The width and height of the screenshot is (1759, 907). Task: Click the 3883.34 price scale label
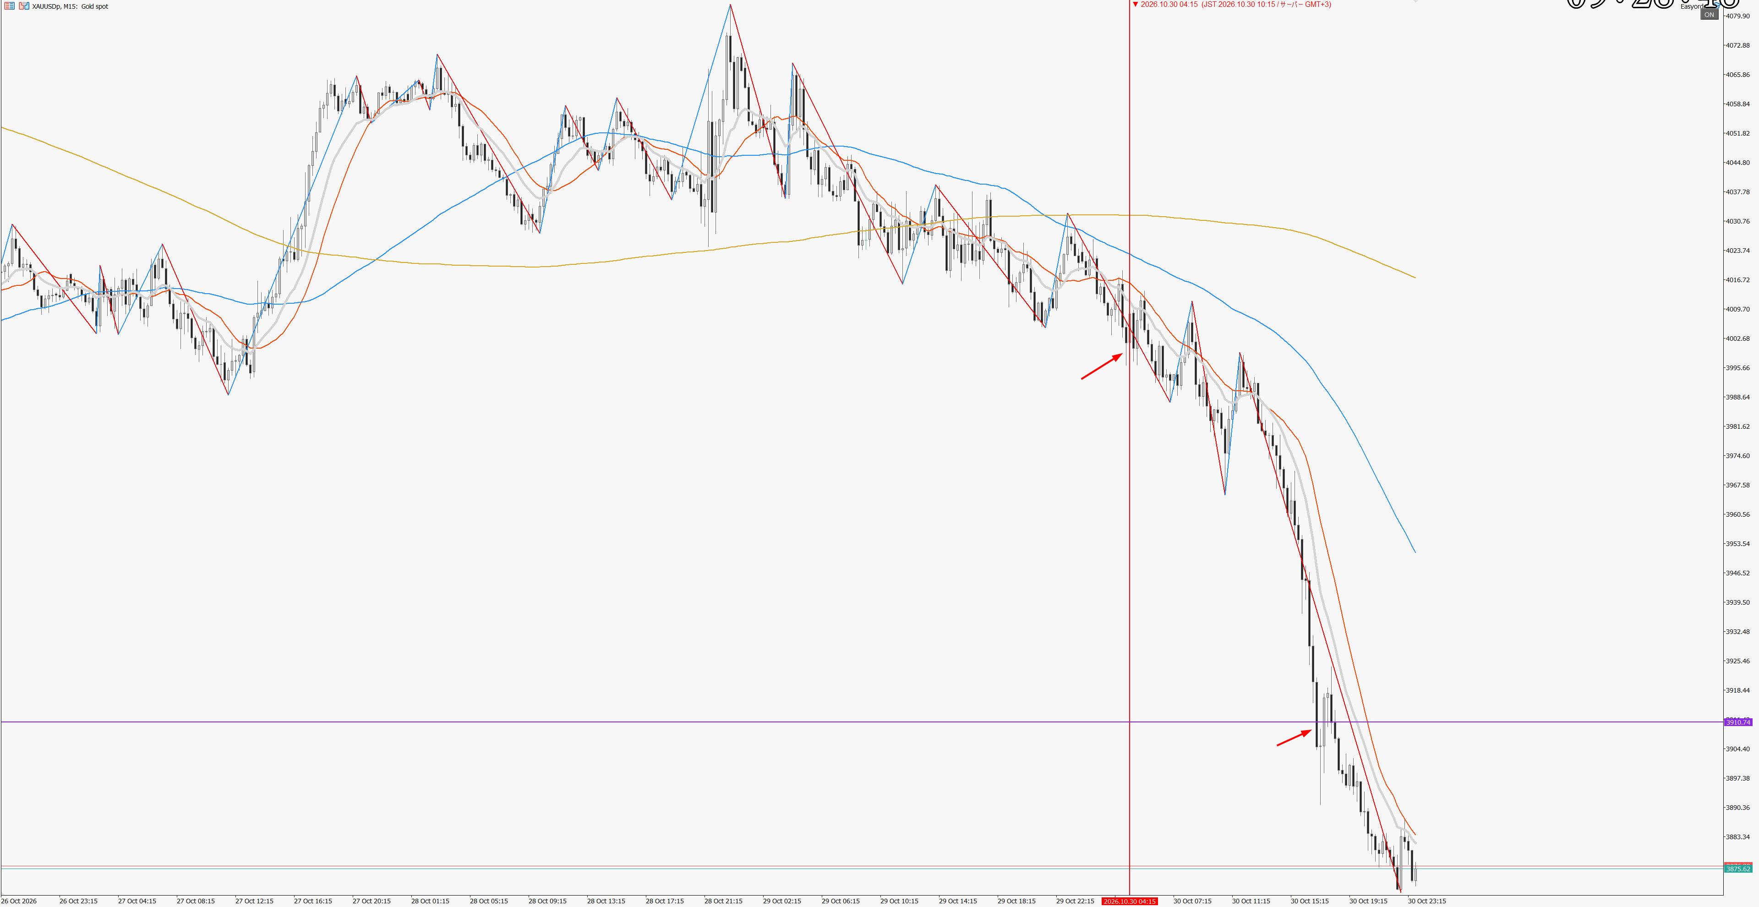tap(1738, 836)
